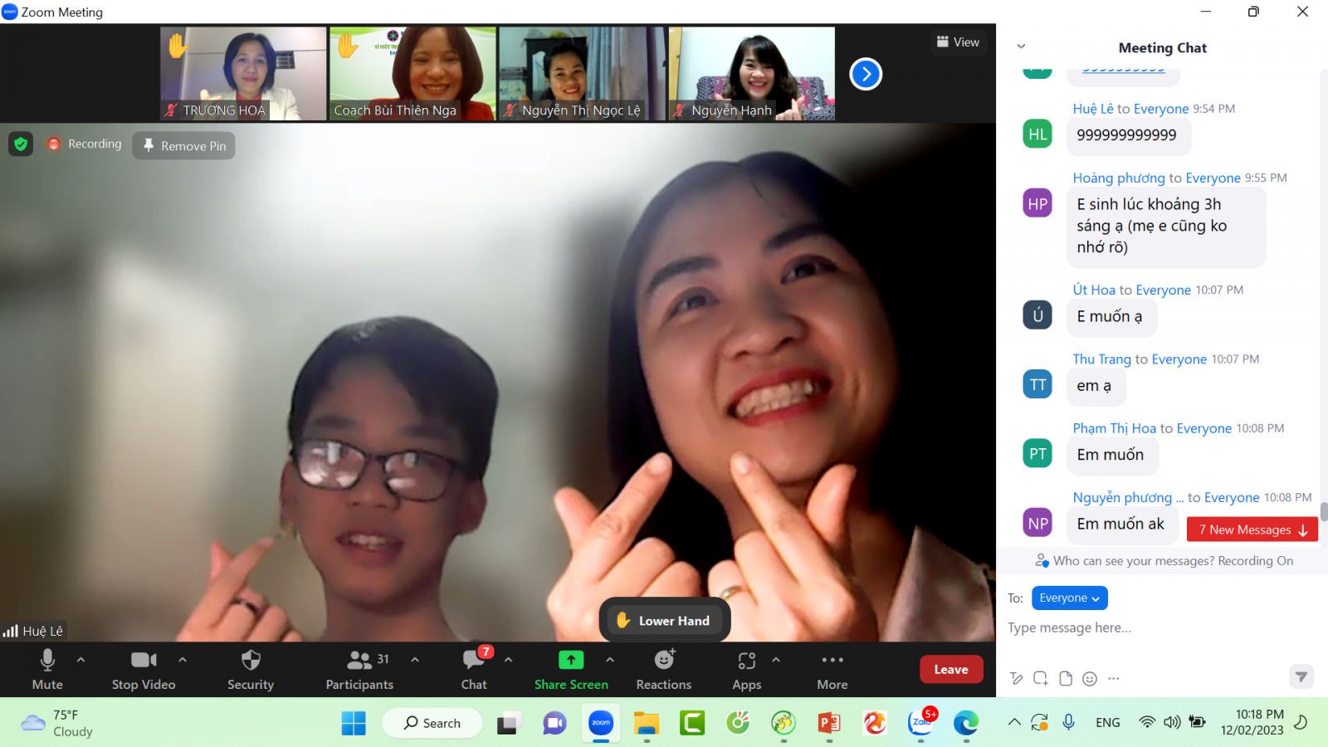The height and width of the screenshot is (747, 1328).
Task: Mute the microphone
Action: [x=47, y=661]
